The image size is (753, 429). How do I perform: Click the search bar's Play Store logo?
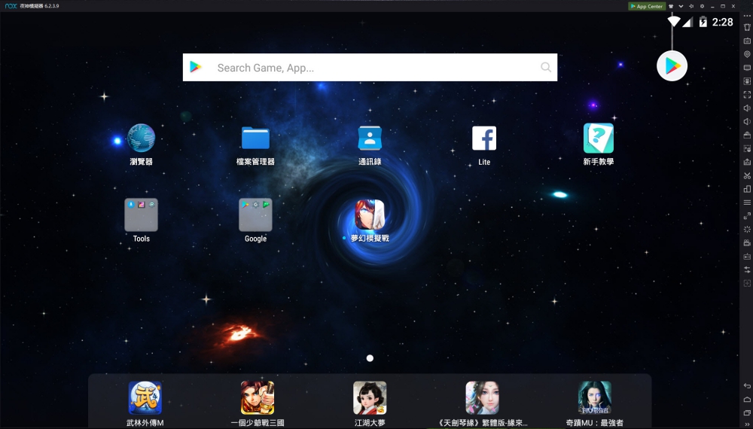[x=196, y=67]
